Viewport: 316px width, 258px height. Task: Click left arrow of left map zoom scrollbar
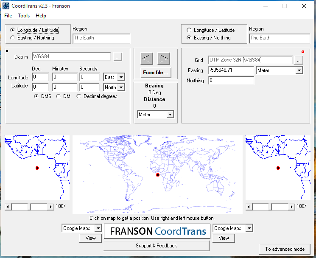click(x=8, y=207)
